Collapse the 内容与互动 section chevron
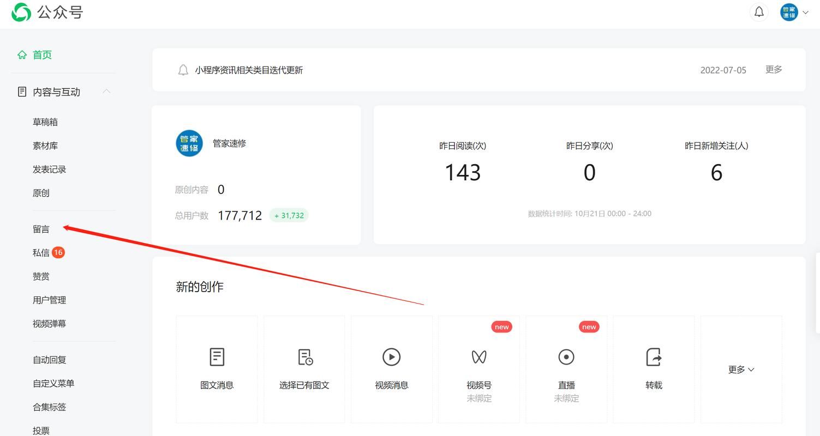 click(107, 91)
